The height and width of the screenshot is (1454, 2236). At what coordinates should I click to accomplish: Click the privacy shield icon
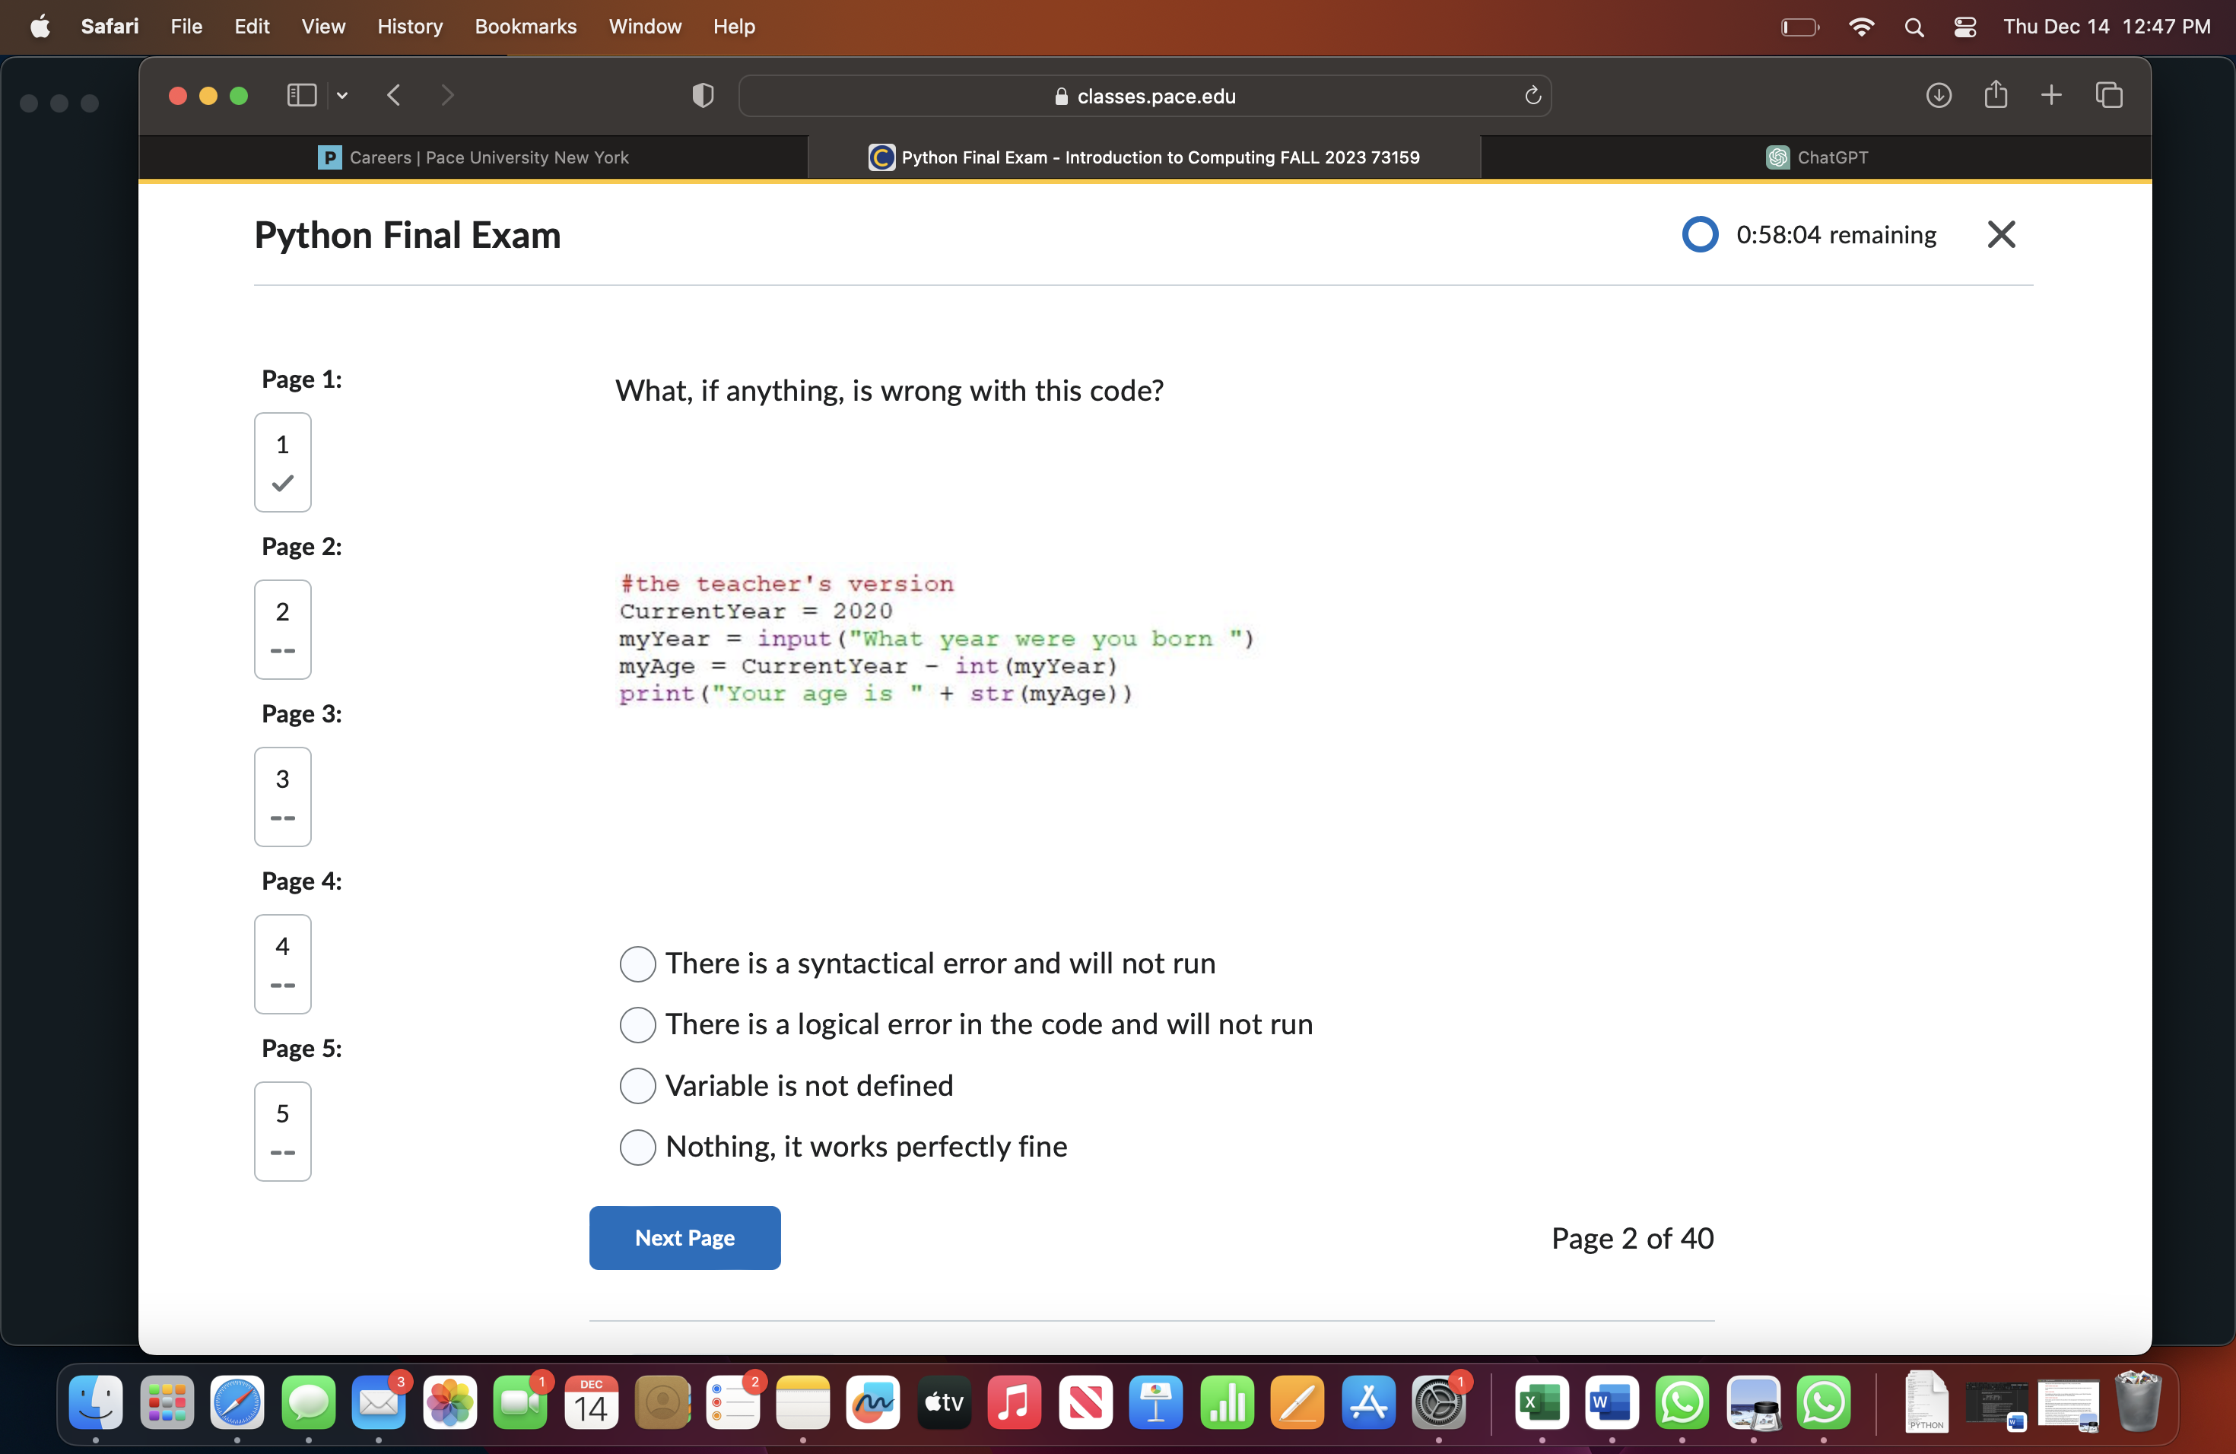[702, 95]
